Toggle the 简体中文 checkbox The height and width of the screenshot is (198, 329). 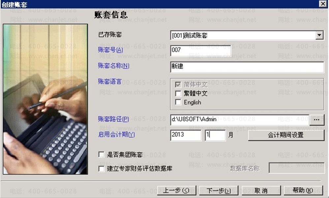coord(178,85)
